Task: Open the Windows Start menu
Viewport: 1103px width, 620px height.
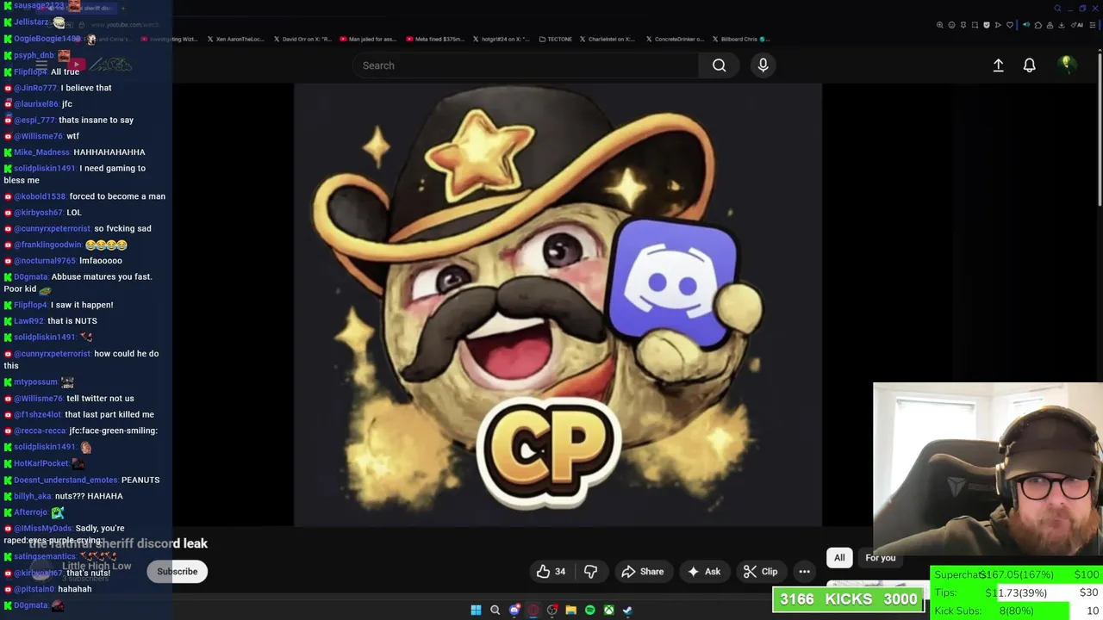Action: click(x=476, y=611)
